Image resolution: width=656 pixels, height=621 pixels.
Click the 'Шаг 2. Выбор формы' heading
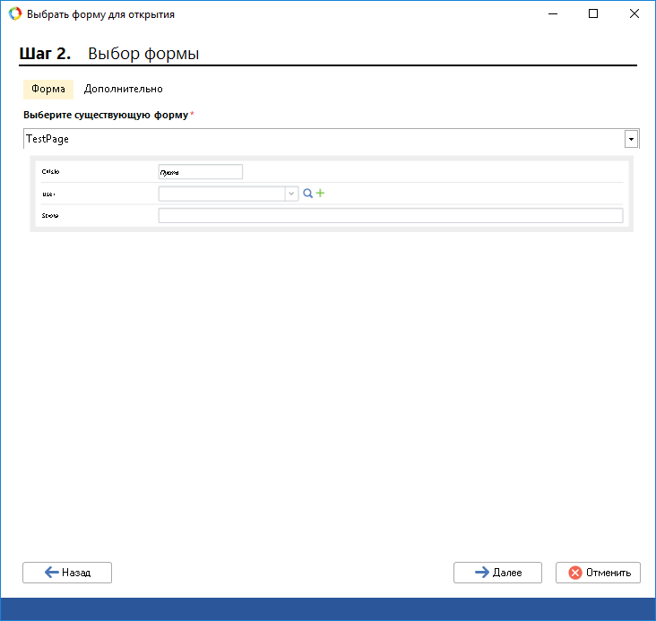pos(108,54)
